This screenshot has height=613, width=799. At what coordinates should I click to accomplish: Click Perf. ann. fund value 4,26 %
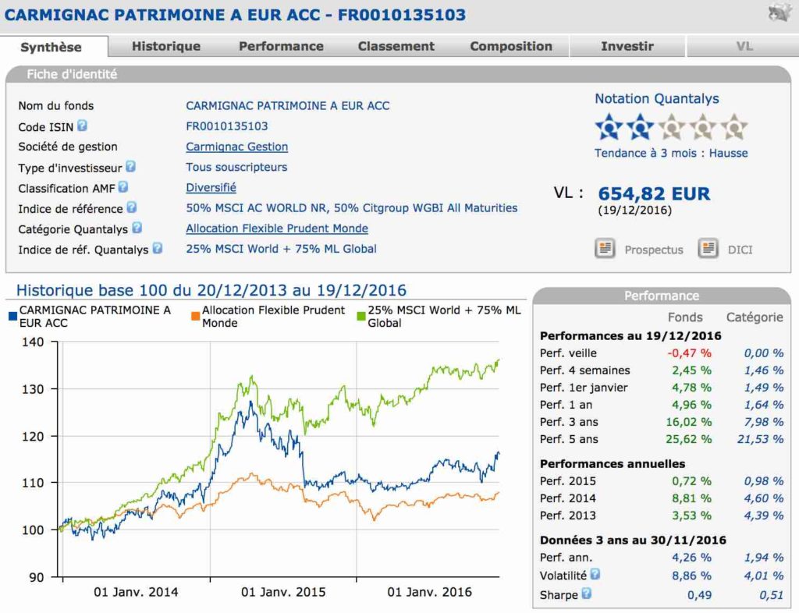click(691, 558)
